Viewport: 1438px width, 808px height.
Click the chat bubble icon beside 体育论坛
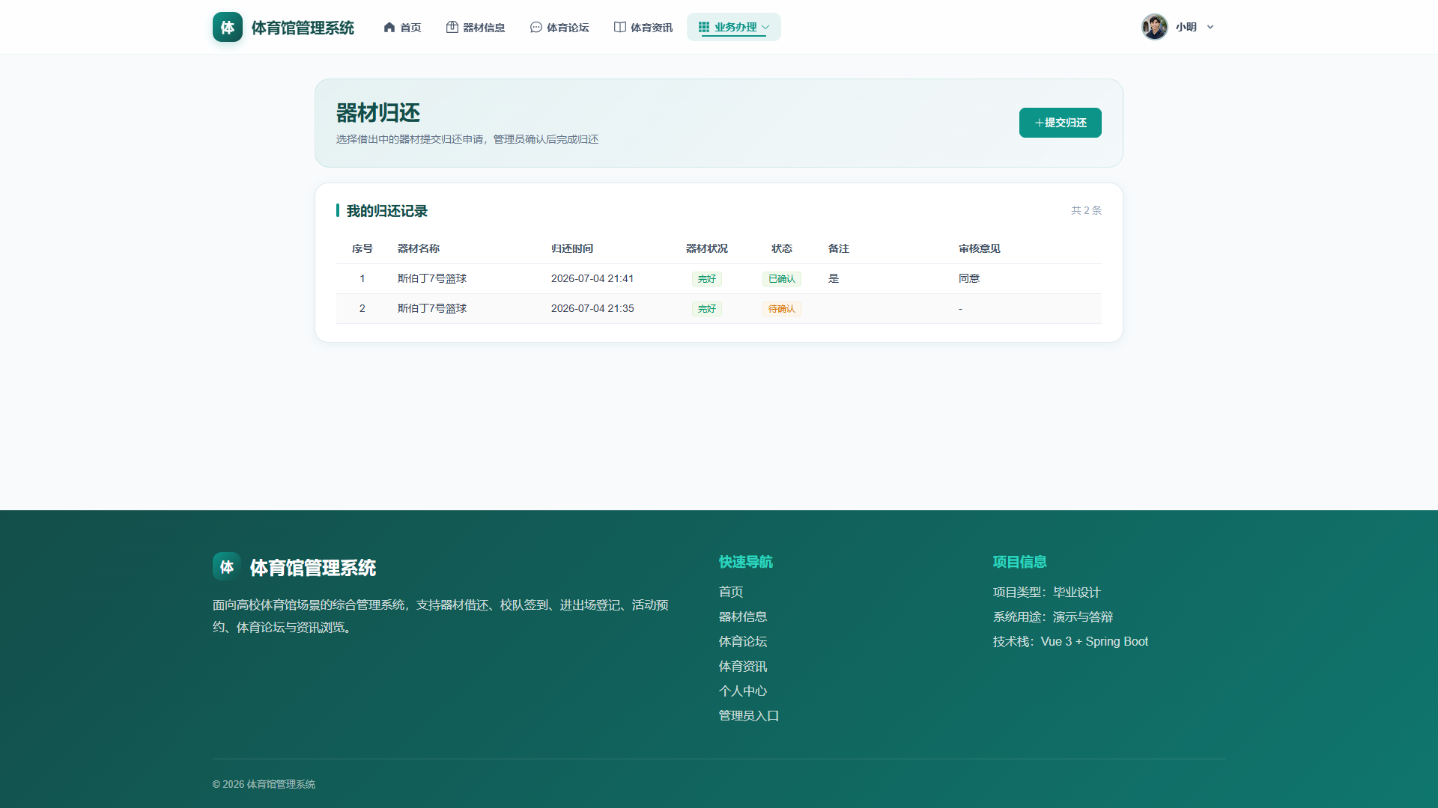tap(536, 27)
